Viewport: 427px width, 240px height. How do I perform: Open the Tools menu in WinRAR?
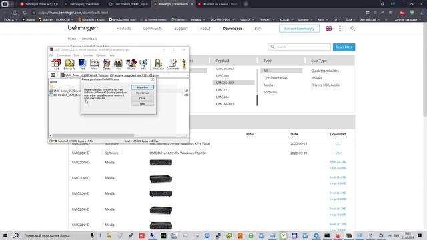[x=77, y=55]
